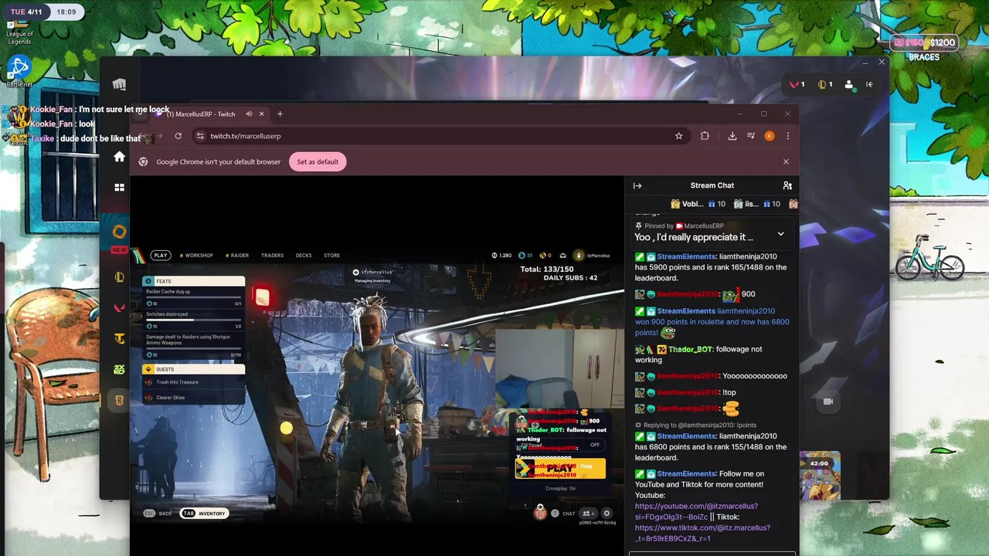Open Riot client profile status icon
This screenshot has height=556, width=989.
tap(849, 84)
